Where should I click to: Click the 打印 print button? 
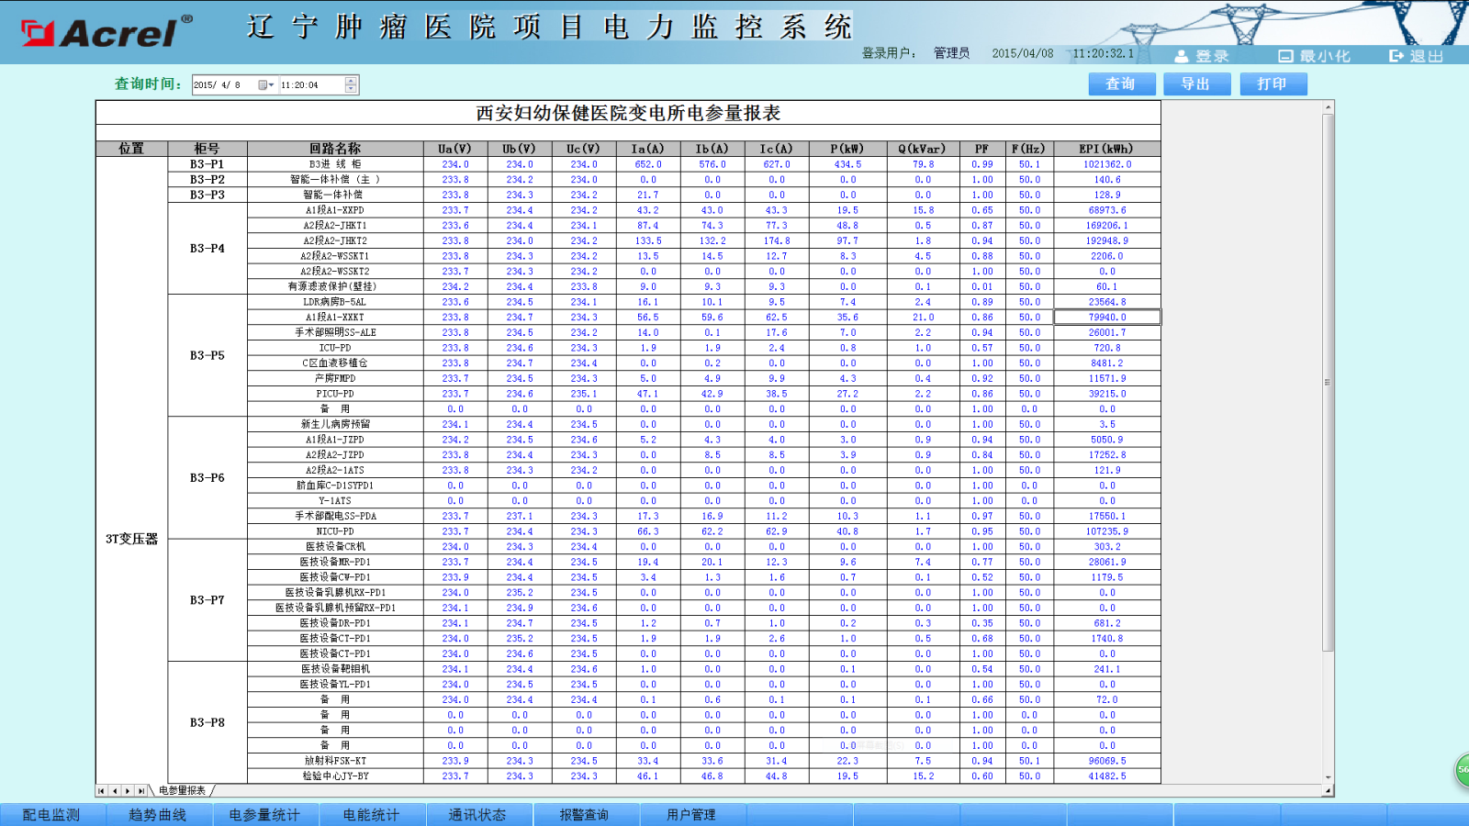[1273, 84]
